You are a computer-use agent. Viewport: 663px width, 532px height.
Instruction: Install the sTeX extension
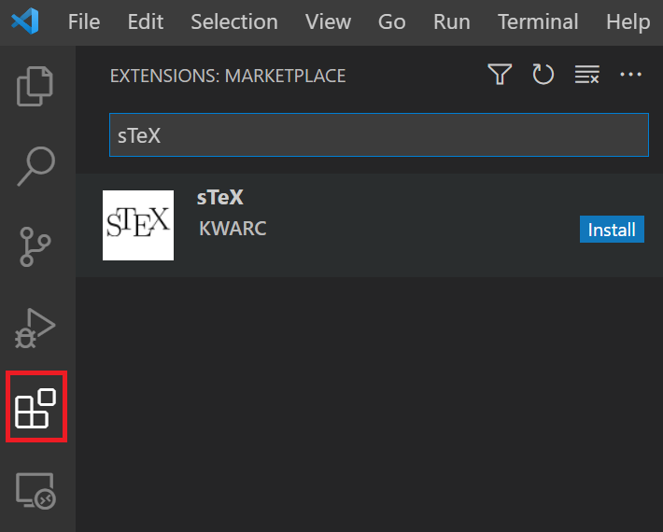pos(612,230)
